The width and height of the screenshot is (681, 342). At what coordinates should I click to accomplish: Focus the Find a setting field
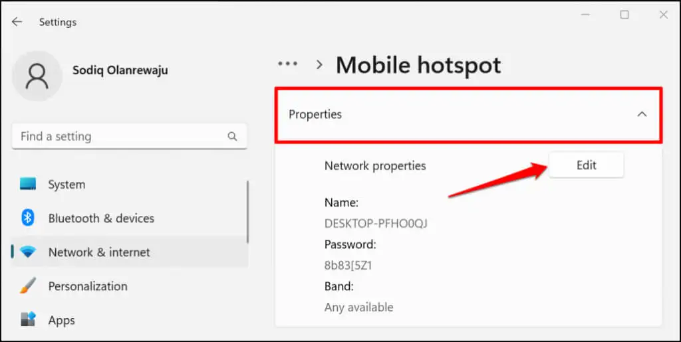tap(130, 137)
